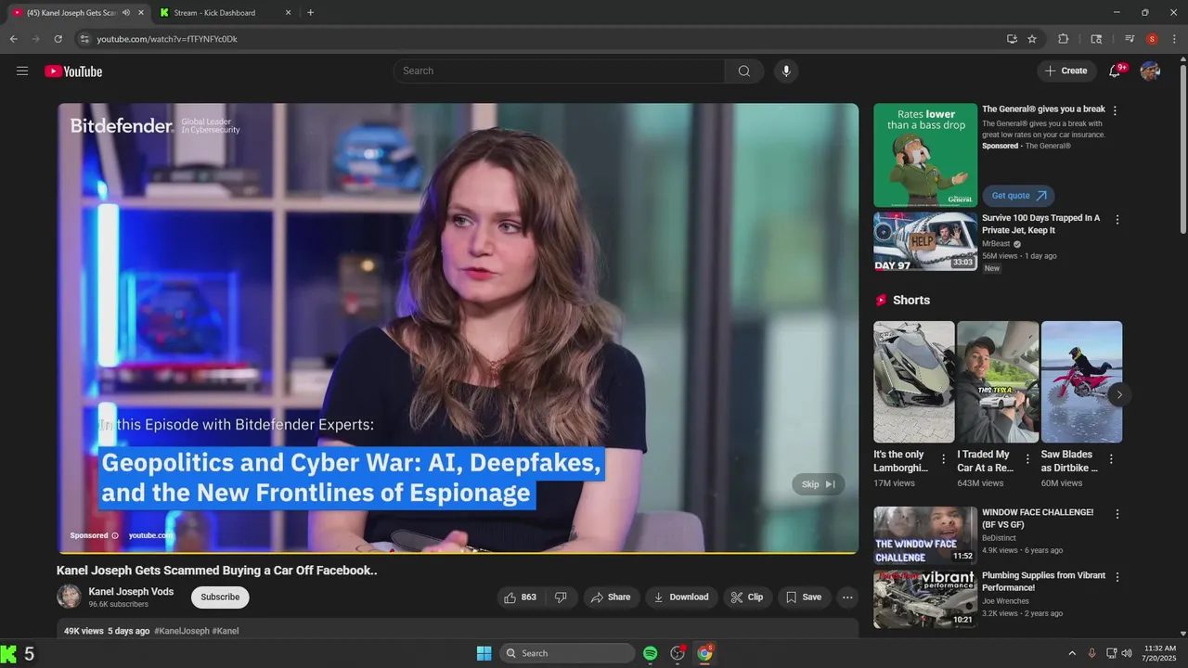Open MrBeast Private Jet video thumbnail
The height and width of the screenshot is (668, 1188).
click(x=925, y=241)
